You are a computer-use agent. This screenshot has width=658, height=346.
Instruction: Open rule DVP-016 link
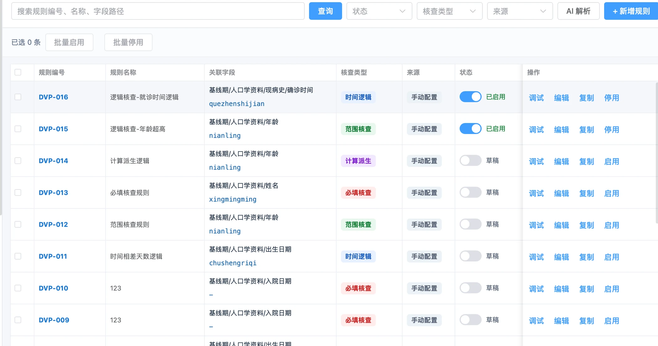(53, 97)
